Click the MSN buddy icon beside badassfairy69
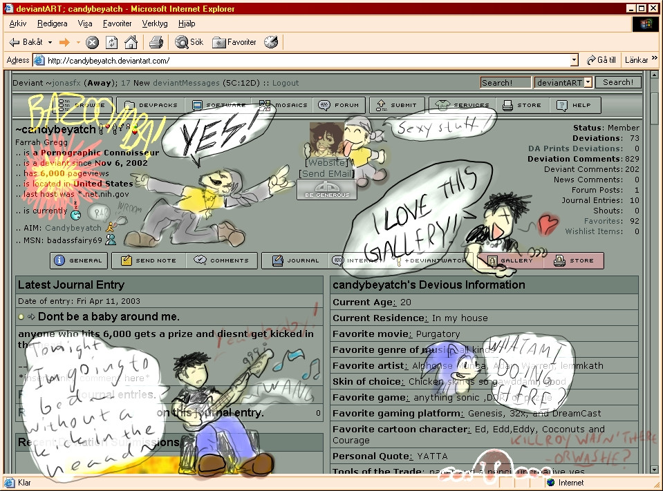This screenshot has height=491, width=663. (x=111, y=240)
